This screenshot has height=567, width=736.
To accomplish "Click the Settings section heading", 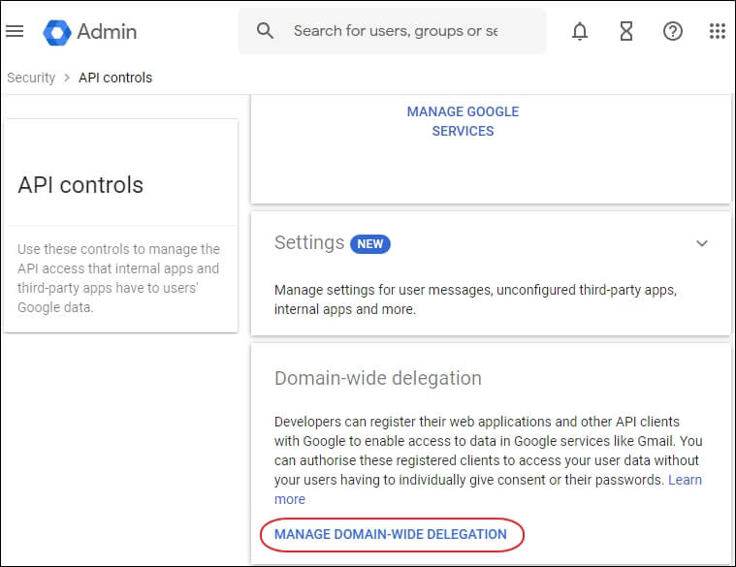I will 309,243.
